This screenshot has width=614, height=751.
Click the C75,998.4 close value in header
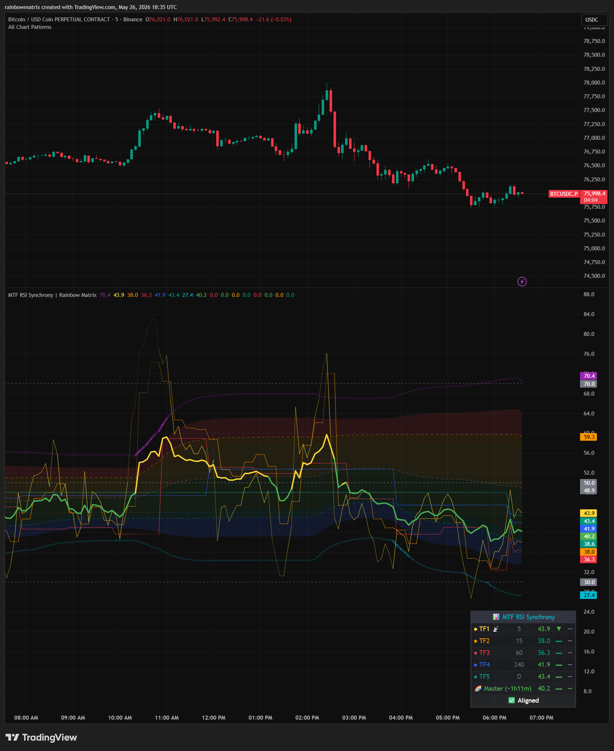tap(241, 20)
